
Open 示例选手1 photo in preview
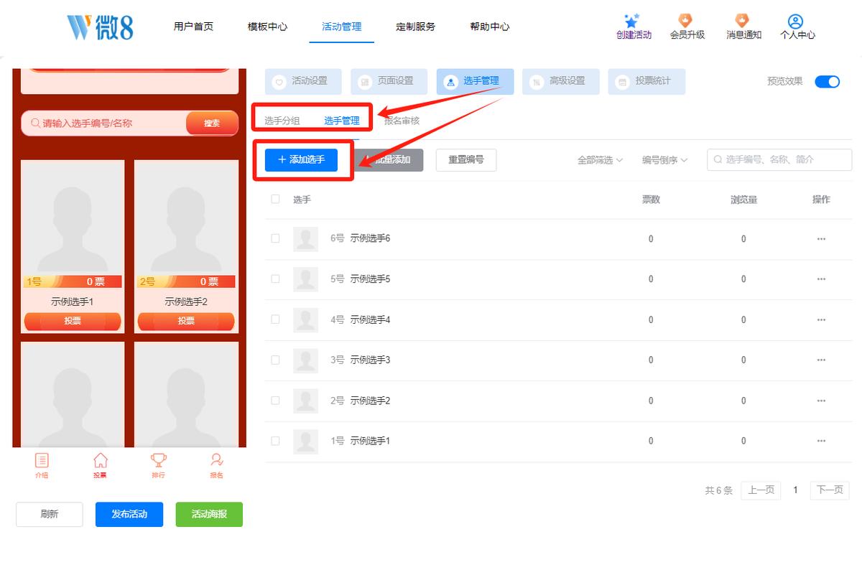coord(73,218)
